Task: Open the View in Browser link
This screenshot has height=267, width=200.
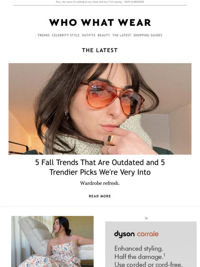Action: pos(134,2)
